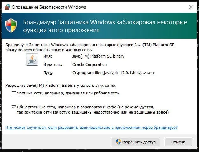The width and height of the screenshot is (199, 152).
Task: Click the shield icon on the Разрешить доступ button
Action: point(118,142)
